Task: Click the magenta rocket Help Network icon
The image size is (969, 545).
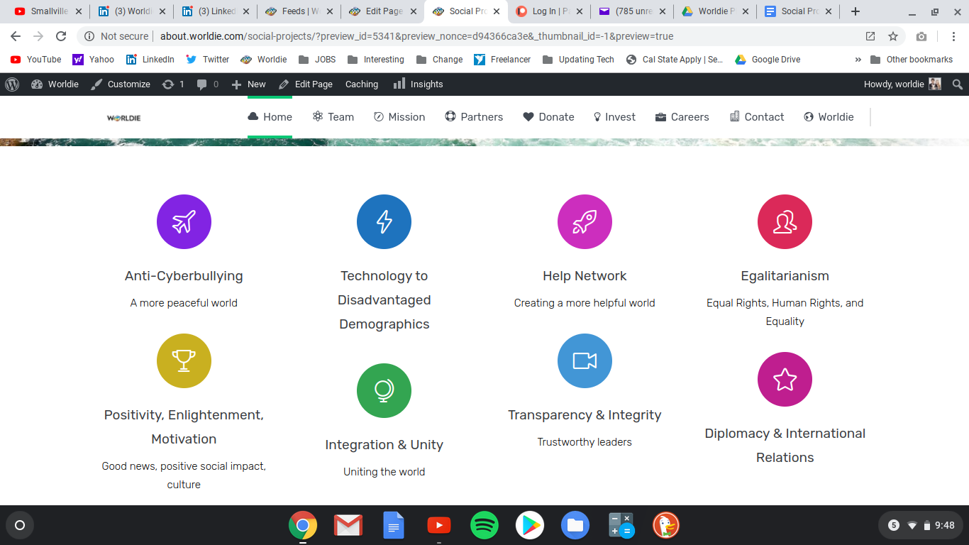Action: (585, 221)
